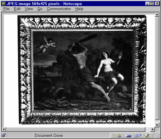Viewport: 161px width, 139px height.
Task: Open the View menu
Action: coord(29,9)
